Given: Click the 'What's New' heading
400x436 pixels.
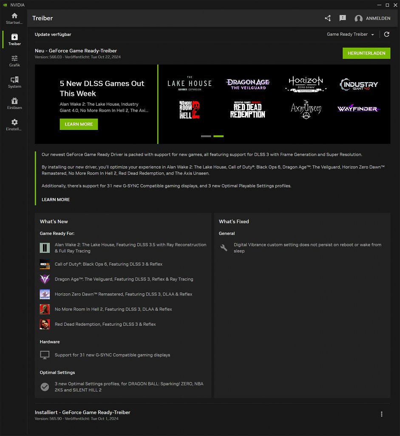Looking at the screenshot, I should point(54,221).
